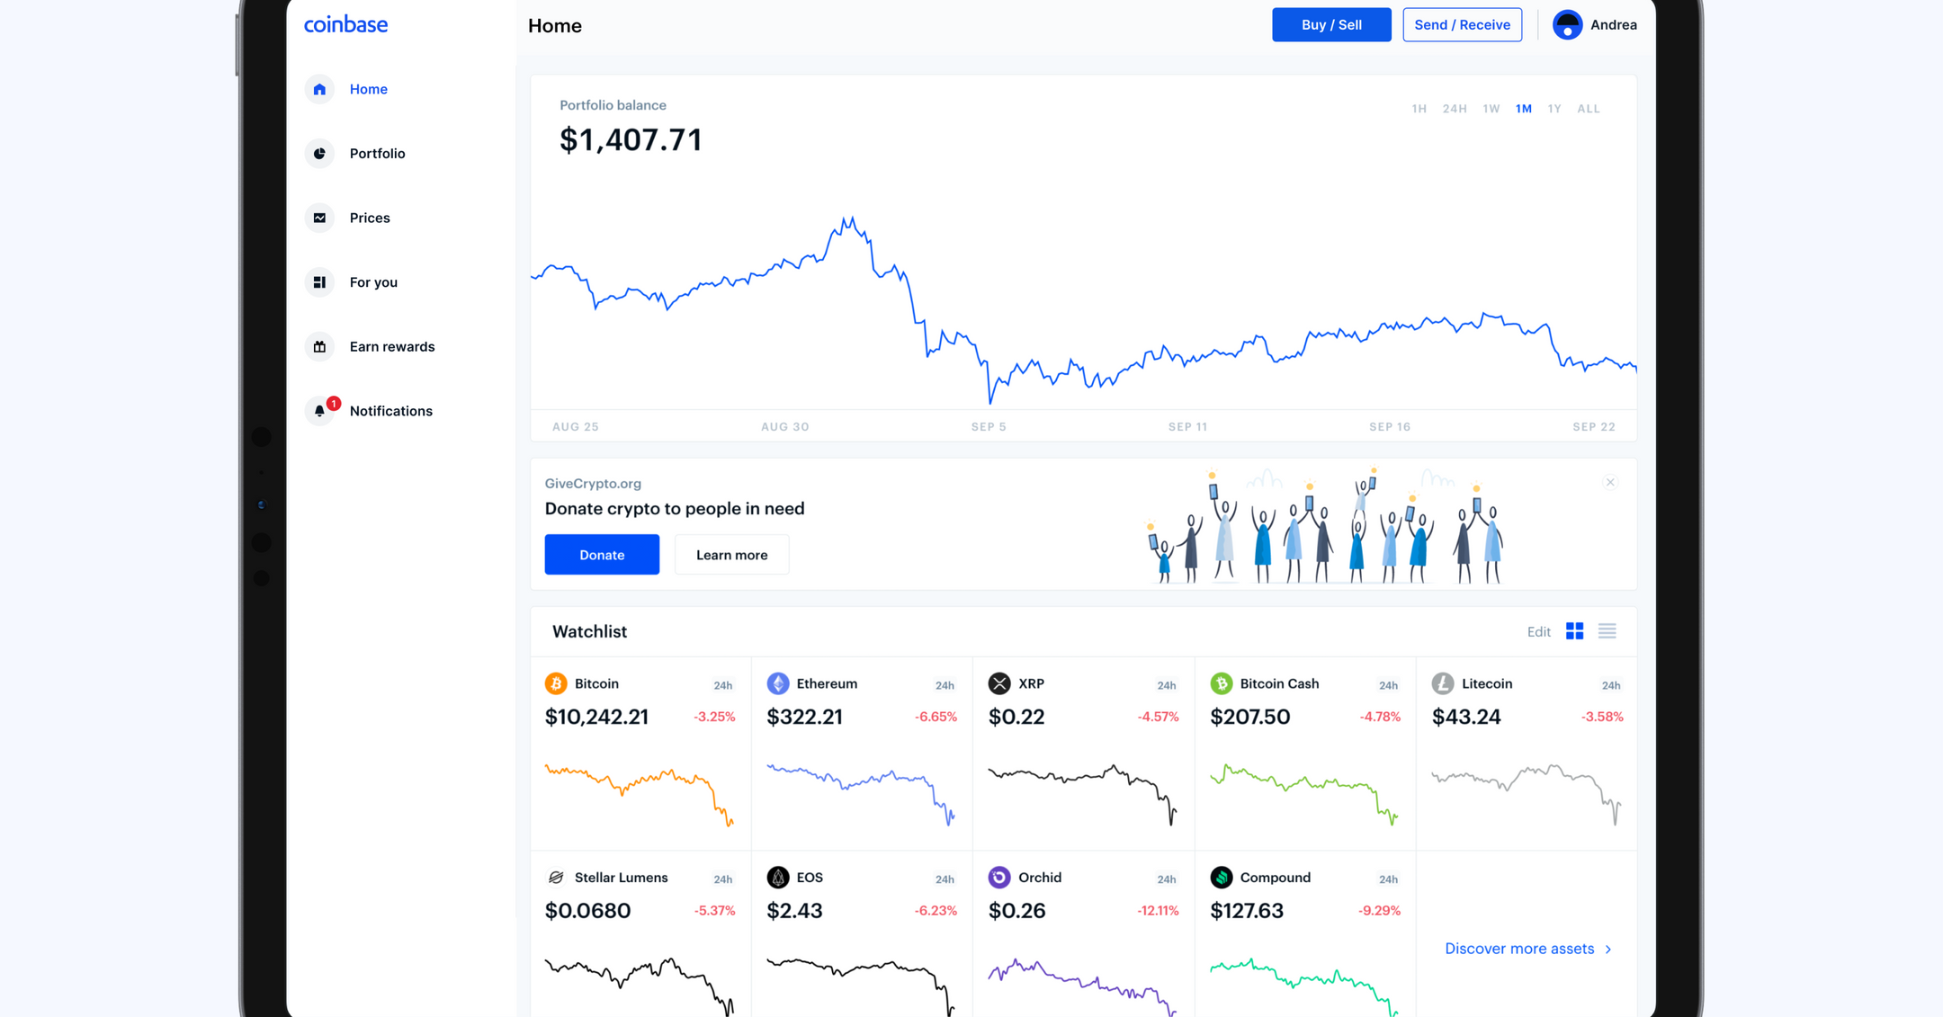Open the For You menu item
1943x1017 pixels.
click(x=374, y=281)
